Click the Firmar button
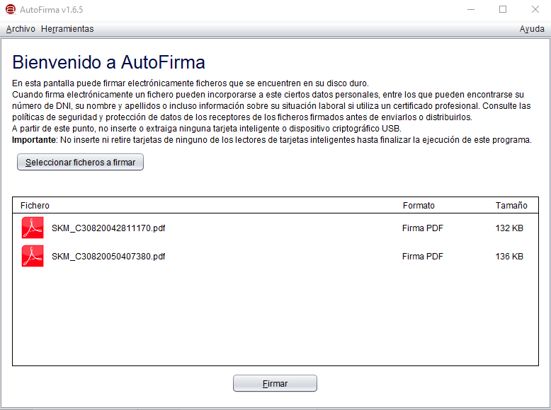Screen dimensions: 551x410 tap(275, 383)
